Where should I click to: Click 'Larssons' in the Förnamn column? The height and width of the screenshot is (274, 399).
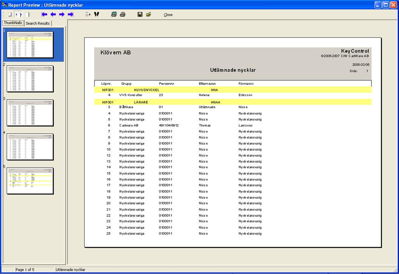pos(245,126)
